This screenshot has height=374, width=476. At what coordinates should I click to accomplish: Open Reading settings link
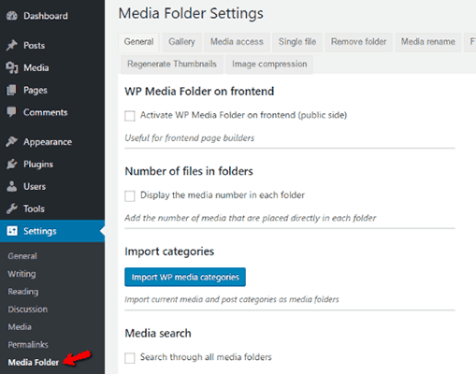click(23, 292)
